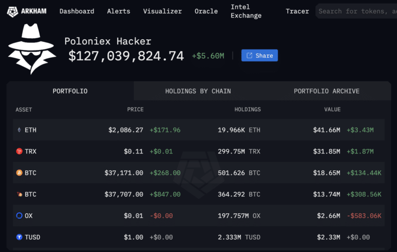Click the BTC price $37,171.00
397x252 pixels.
(124, 173)
